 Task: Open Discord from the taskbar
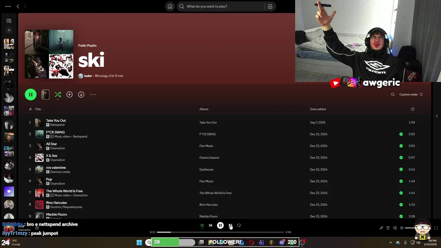click(282, 242)
